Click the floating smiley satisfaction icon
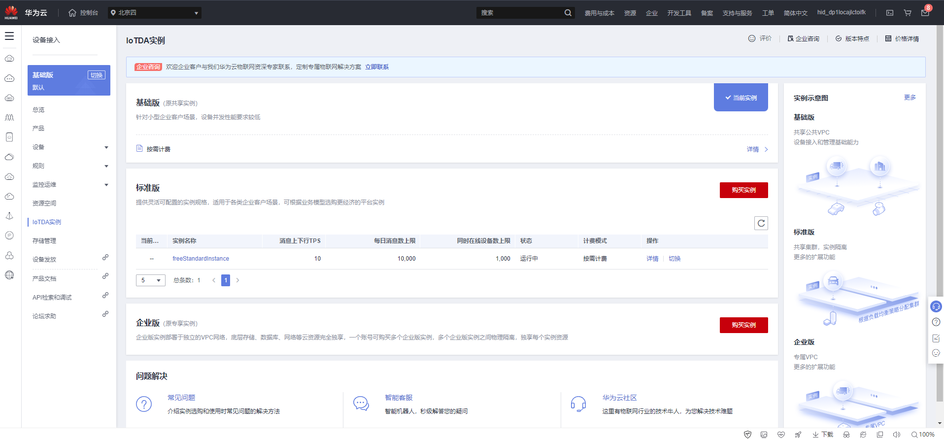Screen dimensions: 944x439 click(x=936, y=353)
